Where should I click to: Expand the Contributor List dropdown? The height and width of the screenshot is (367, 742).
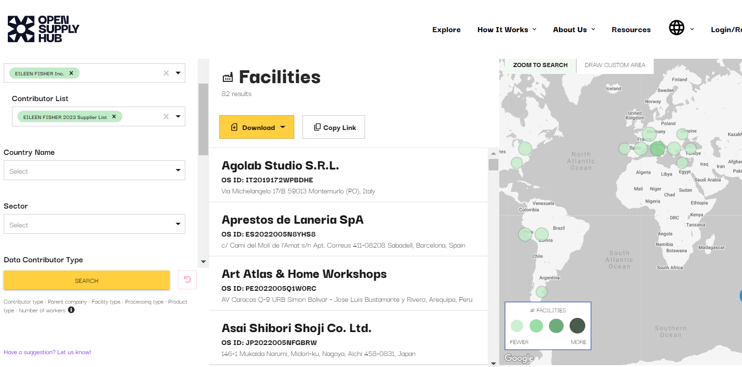click(x=178, y=117)
